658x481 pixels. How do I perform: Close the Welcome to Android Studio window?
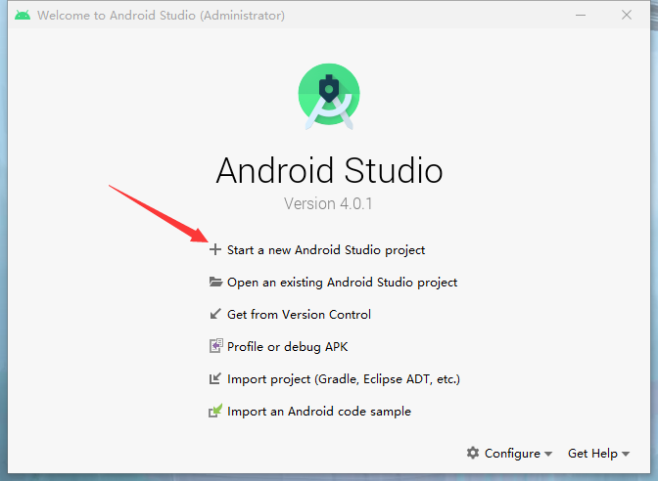[x=627, y=15]
